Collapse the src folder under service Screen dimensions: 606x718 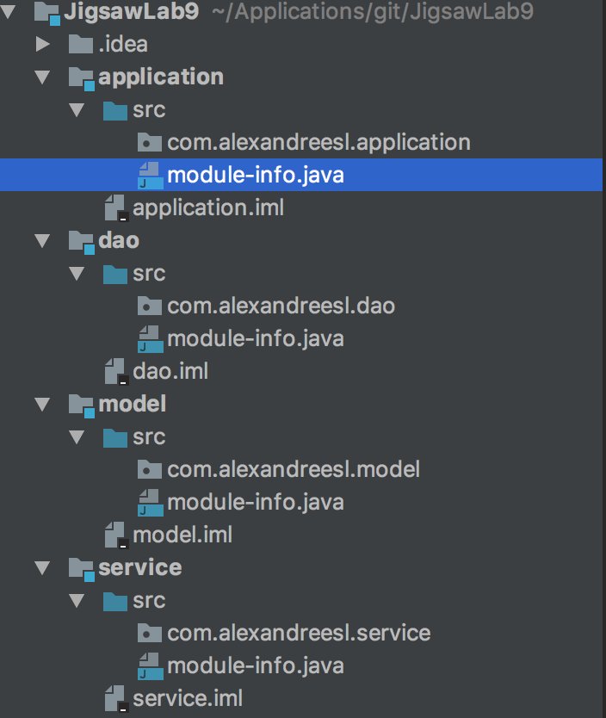coord(75,601)
